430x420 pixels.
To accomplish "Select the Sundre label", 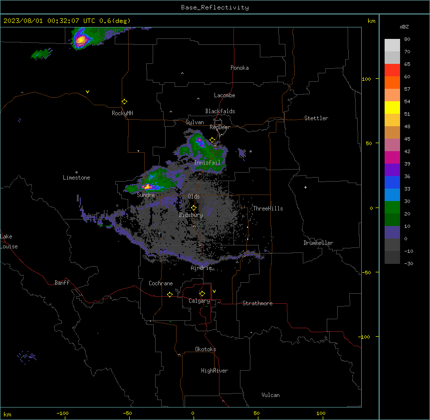I will coord(146,195).
